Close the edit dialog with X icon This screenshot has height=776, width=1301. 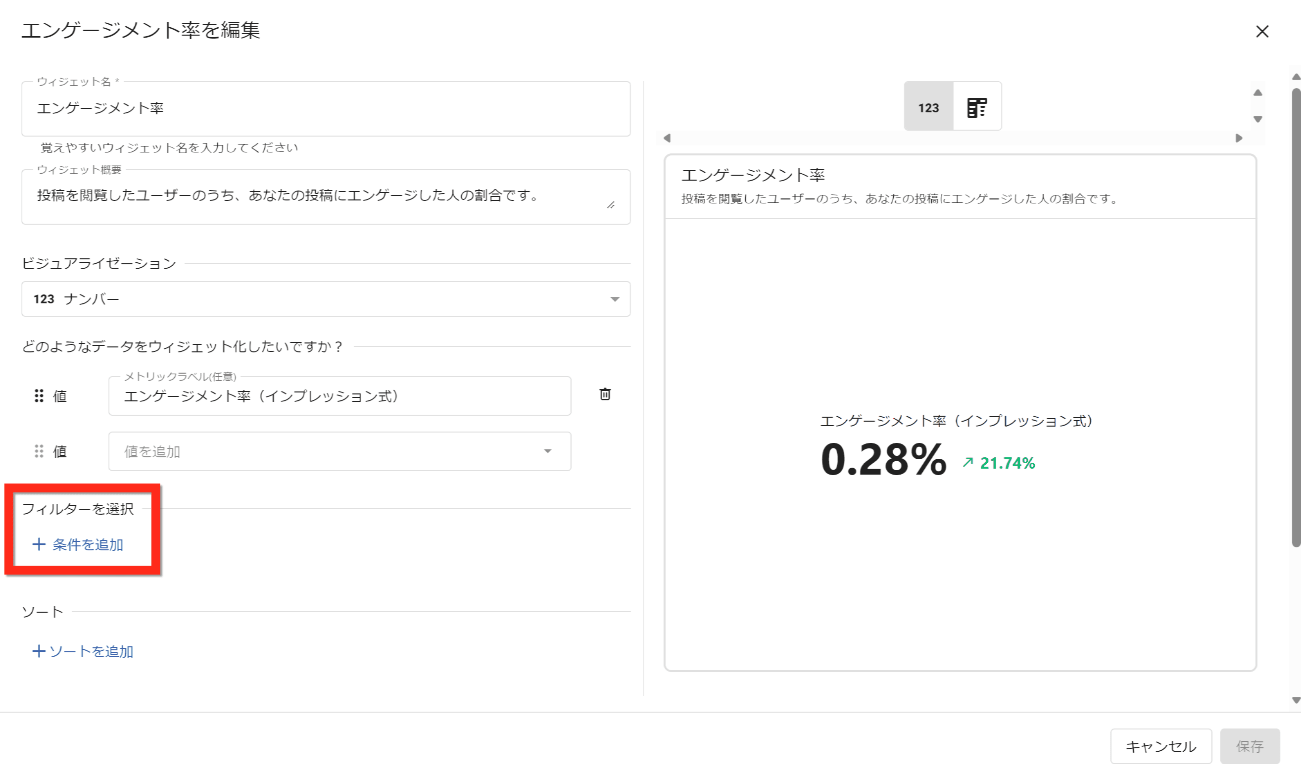1262,32
